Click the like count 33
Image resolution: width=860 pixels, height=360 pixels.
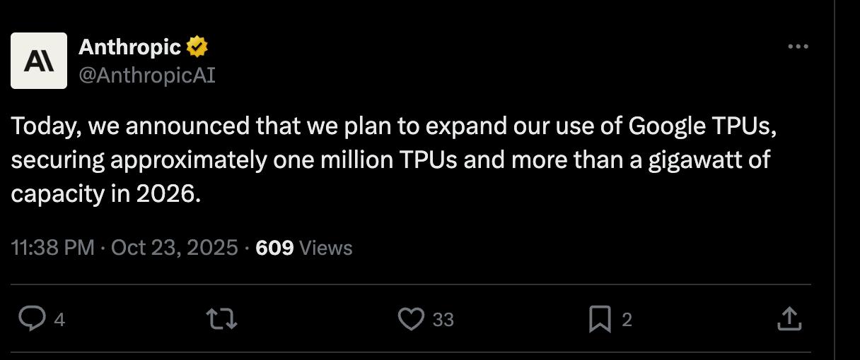[443, 320]
